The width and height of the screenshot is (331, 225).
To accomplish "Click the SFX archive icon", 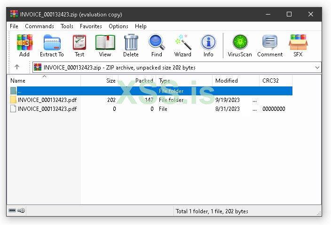I will point(298,42).
